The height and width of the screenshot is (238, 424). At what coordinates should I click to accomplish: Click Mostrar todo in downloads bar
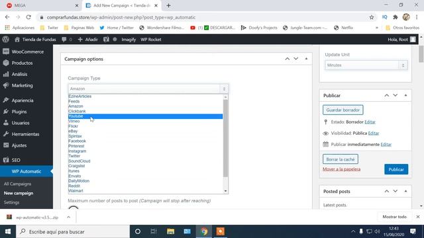point(395,217)
